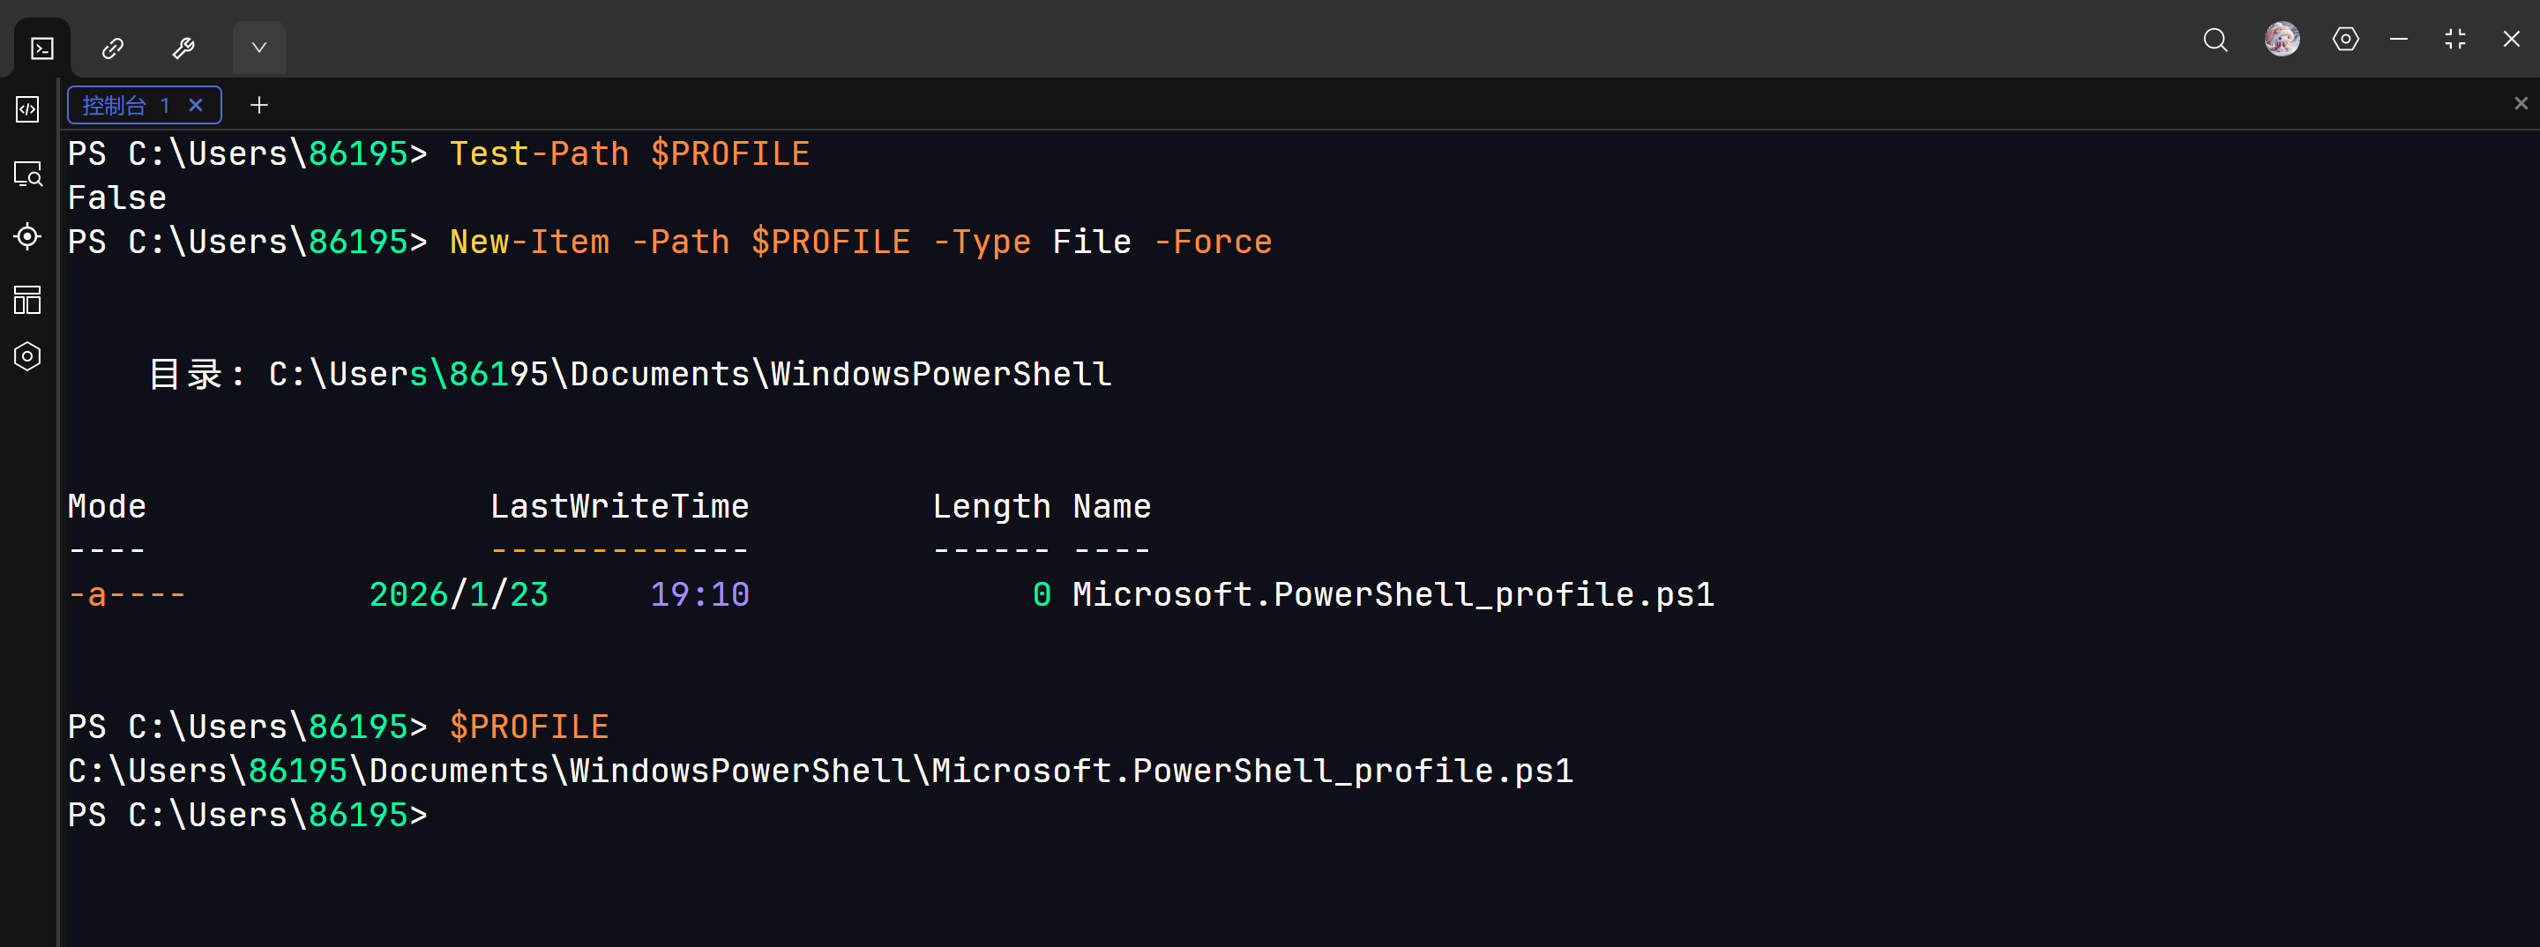
Task: Open the hexagon settings sidebar icon
Action: click(27, 355)
